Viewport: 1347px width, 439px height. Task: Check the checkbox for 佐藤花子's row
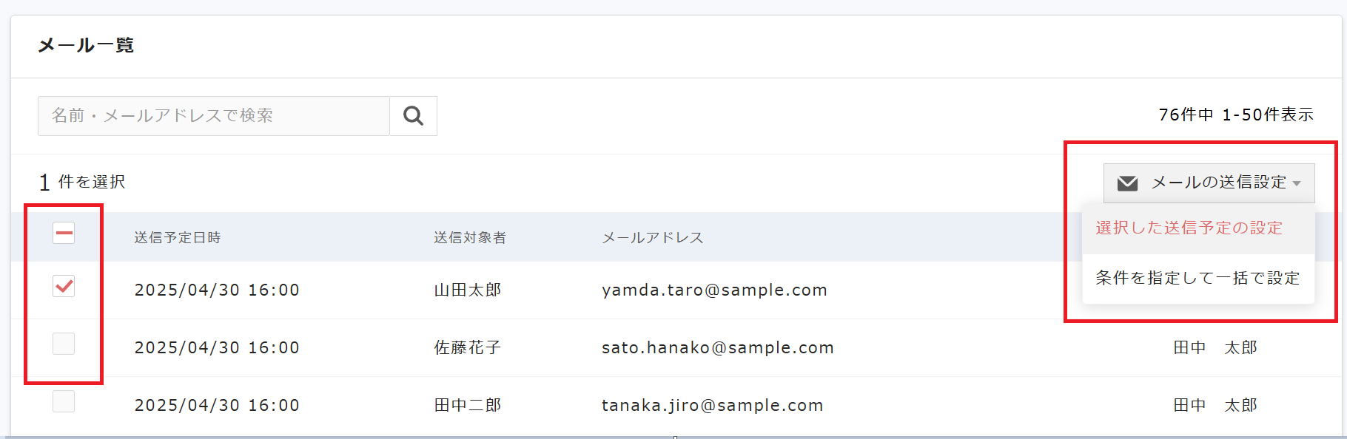64,344
